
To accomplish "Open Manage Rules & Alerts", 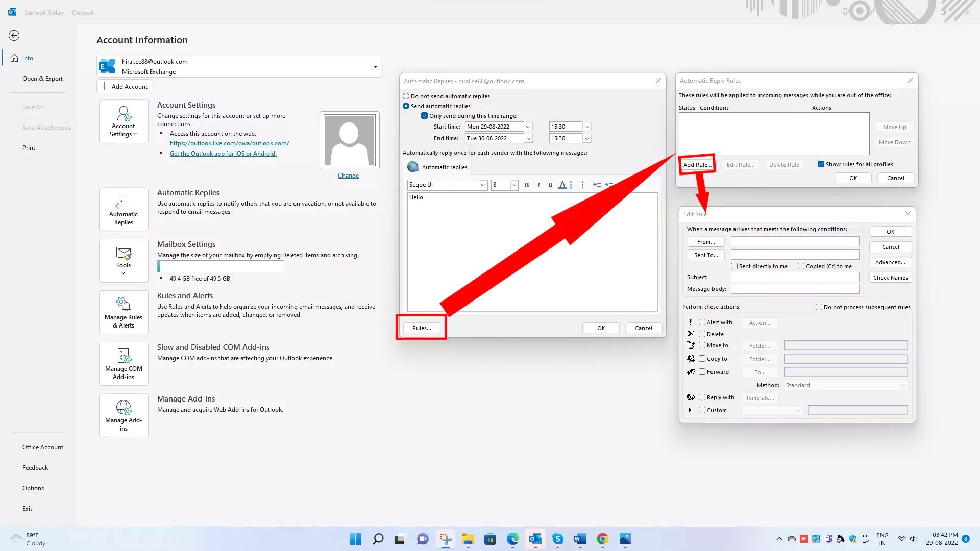I will pyautogui.click(x=123, y=312).
